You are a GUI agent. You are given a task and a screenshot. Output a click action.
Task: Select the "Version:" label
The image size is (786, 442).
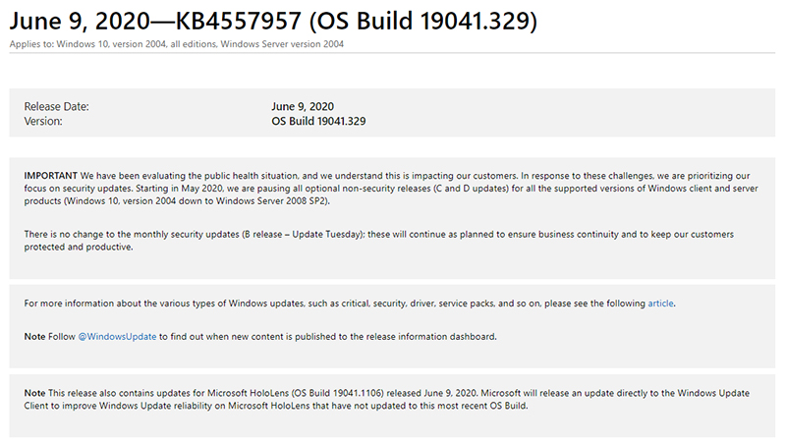(x=43, y=121)
